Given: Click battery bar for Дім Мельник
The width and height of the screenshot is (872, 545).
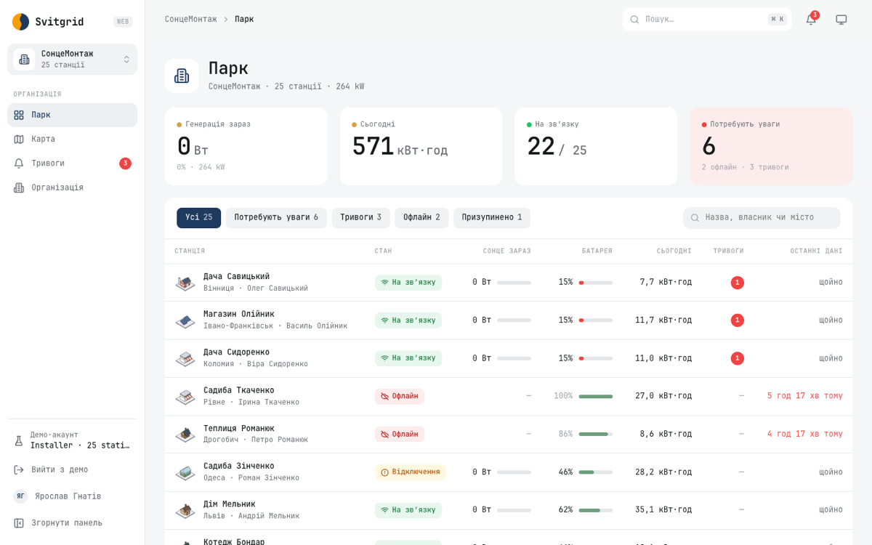Looking at the screenshot, I should [x=596, y=510].
